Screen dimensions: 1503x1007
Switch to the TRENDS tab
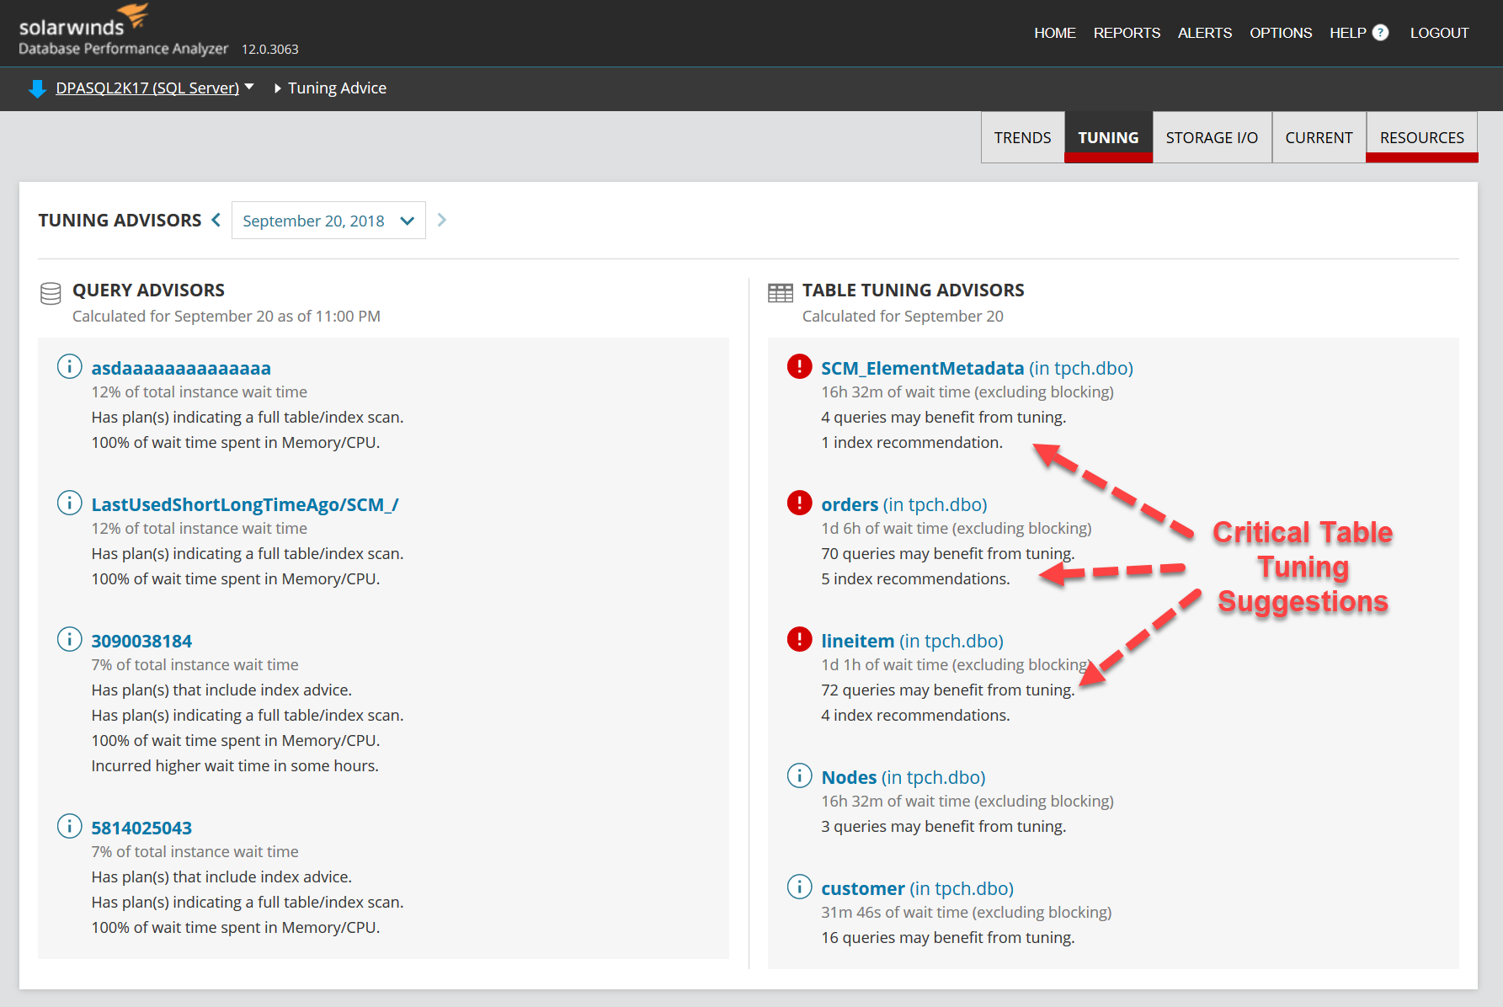1022,137
